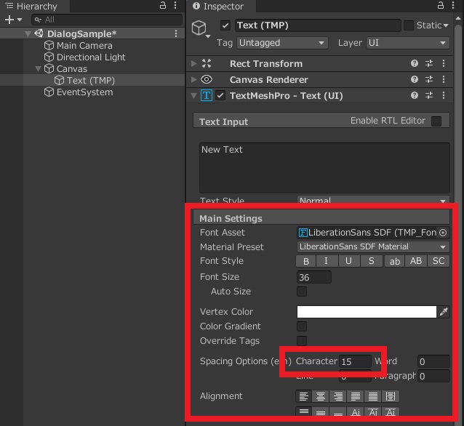Open DialogSample scene options menu
Image resolution: width=464 pixels, height=426 pixels.
tap(176, 33)
